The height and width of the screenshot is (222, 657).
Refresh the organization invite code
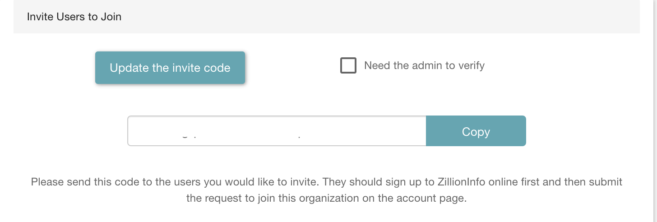[170, 68]
